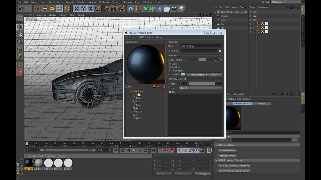The width and height of the screenshot is (321, 180).
Task: Click the Undo arrow in the top toolbar
Action: (21, 8)
